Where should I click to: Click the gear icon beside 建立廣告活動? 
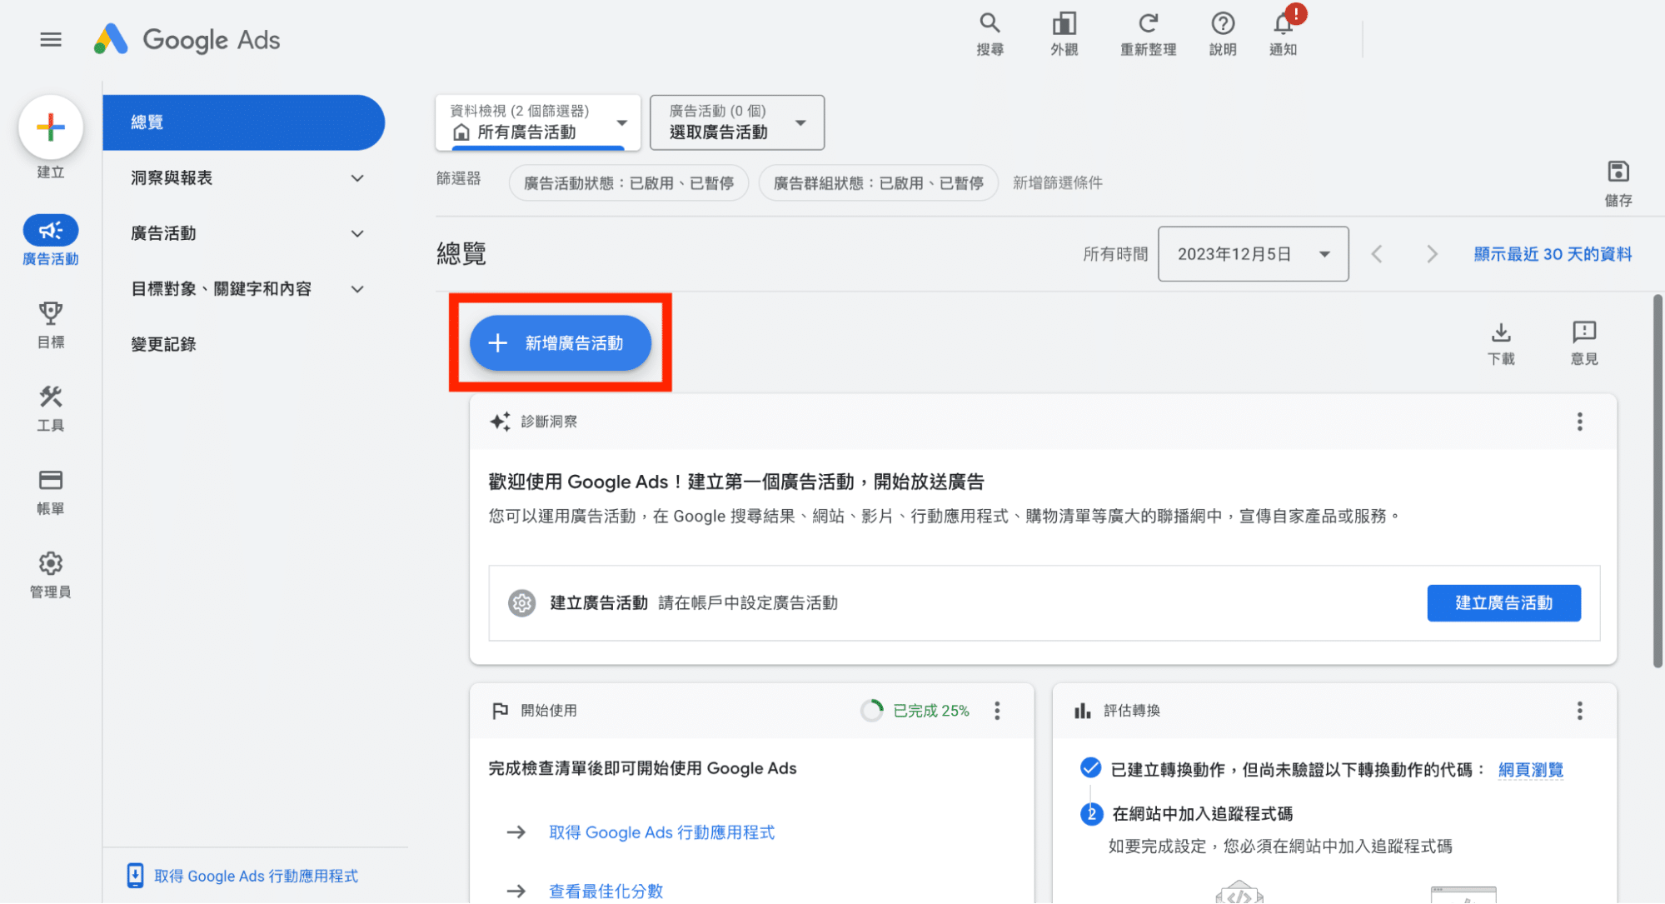pos(522,602)
